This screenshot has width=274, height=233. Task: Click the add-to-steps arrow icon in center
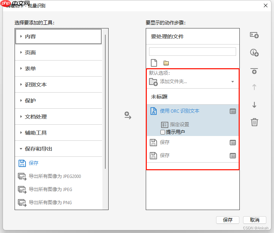click(128, 116)
